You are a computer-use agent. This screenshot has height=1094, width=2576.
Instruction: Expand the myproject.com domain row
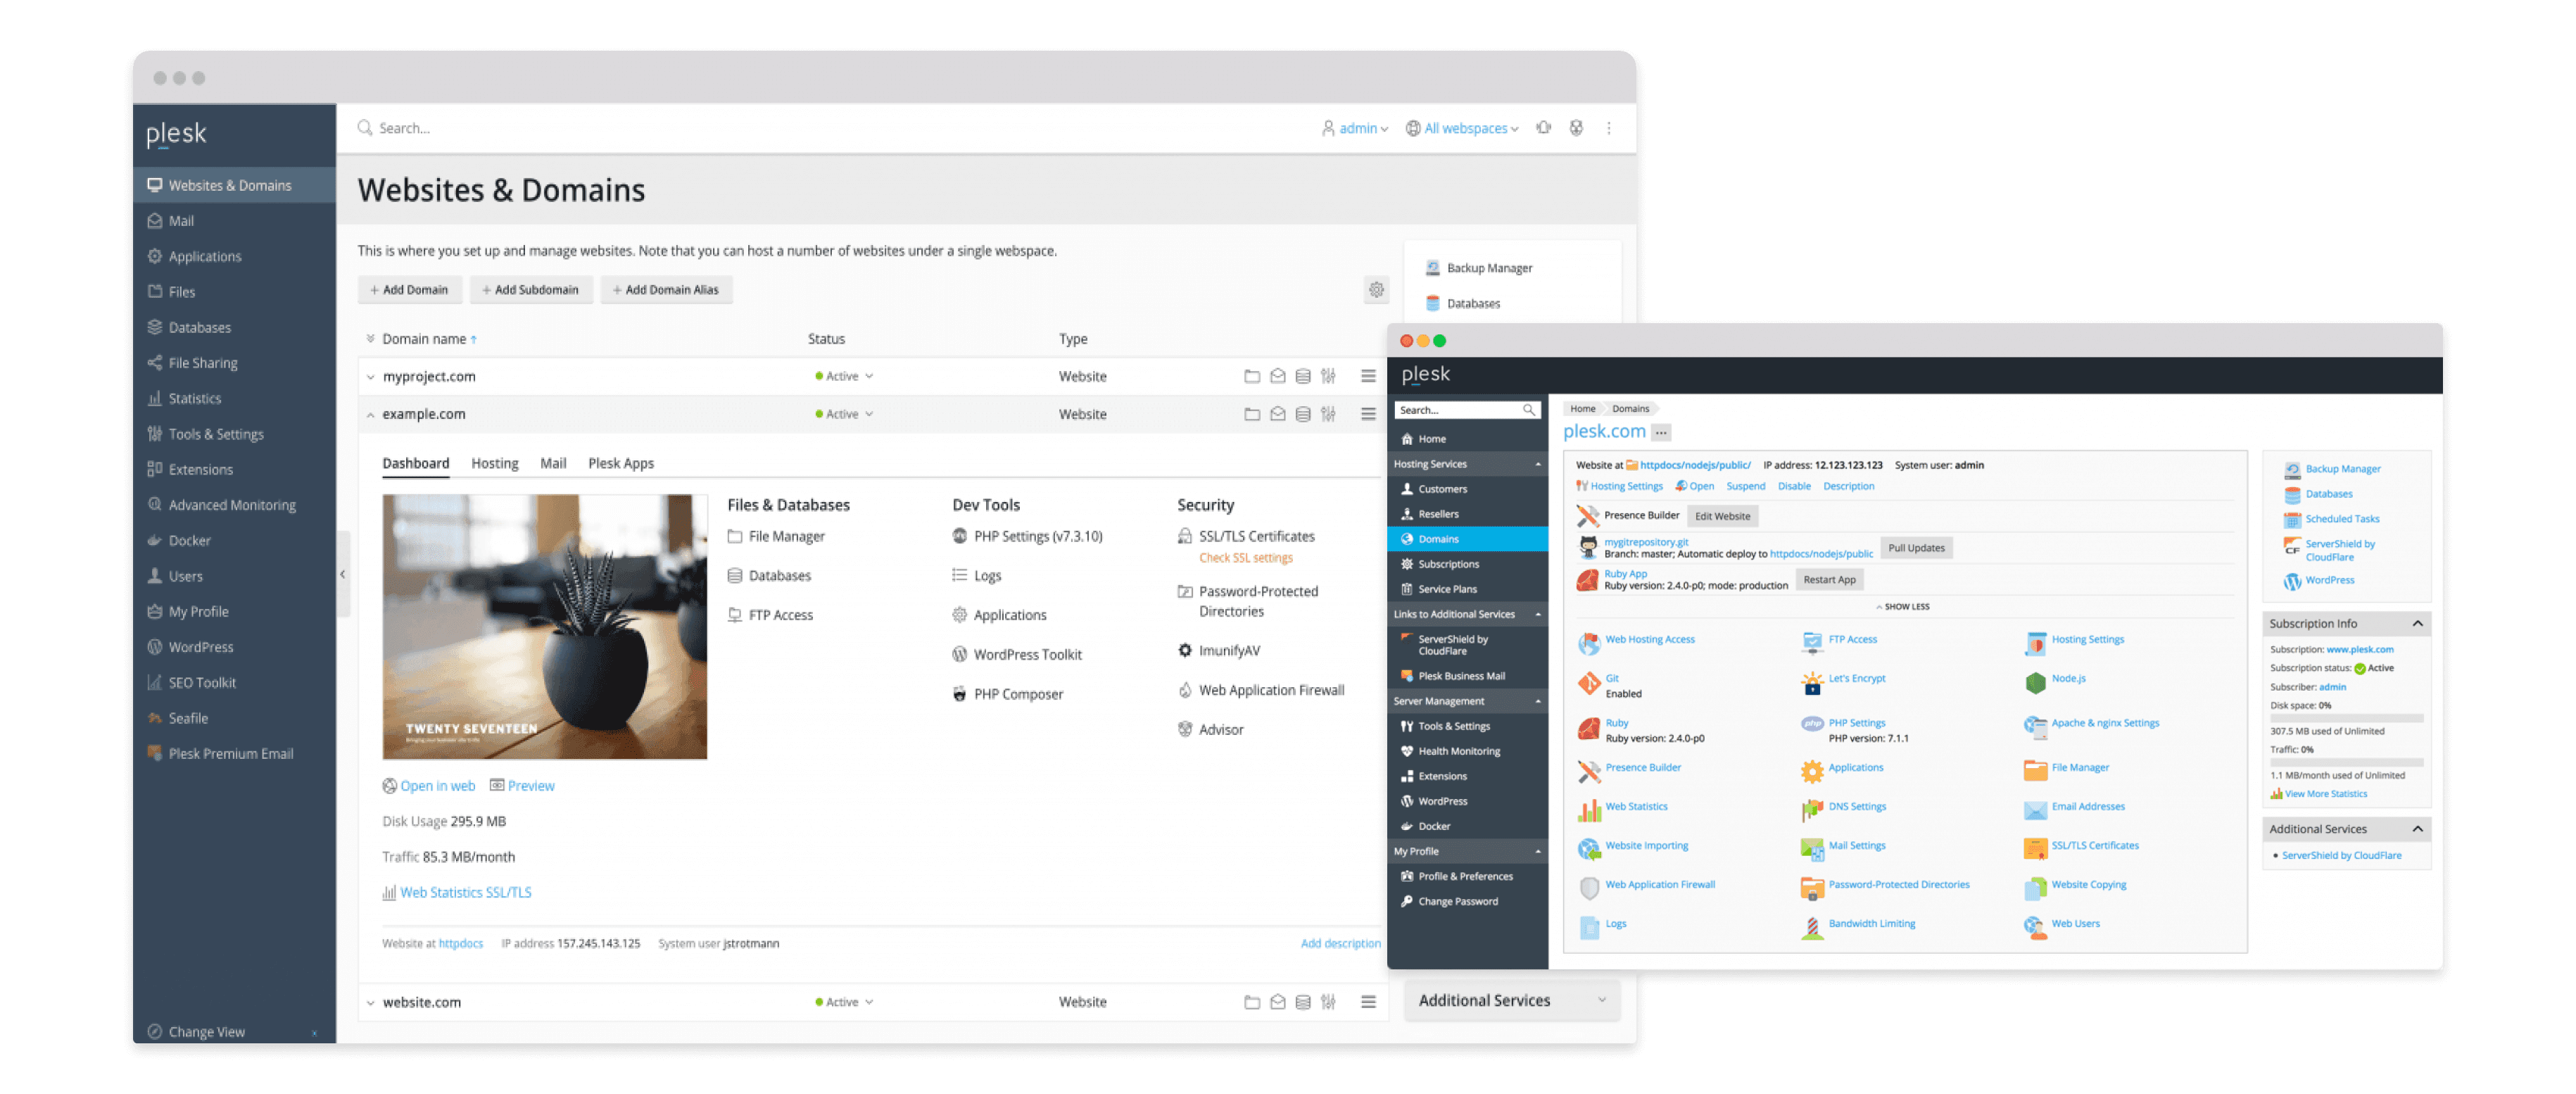(x=370, y=378)
